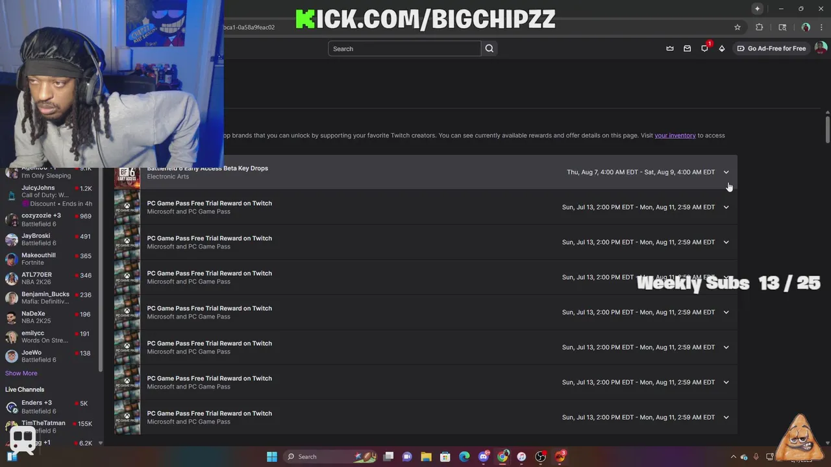The width and height of the screenshot is (831, 467).
Task: Open Chrome three-dot menu
Action: tap(821, 27)
